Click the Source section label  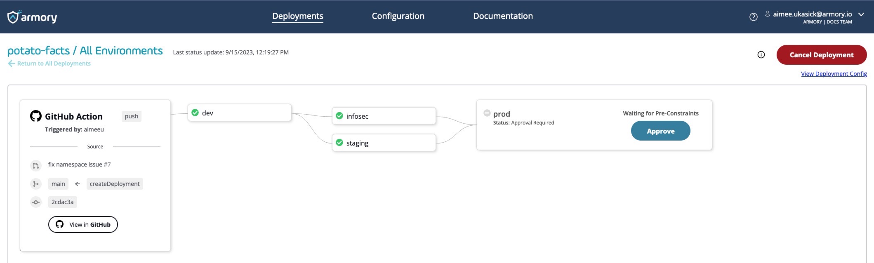pos(95,147)
